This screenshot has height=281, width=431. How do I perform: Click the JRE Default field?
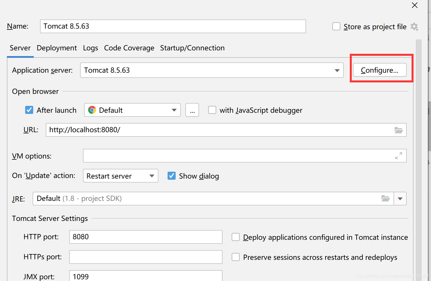pyautogui.click(x=213, y=199)
